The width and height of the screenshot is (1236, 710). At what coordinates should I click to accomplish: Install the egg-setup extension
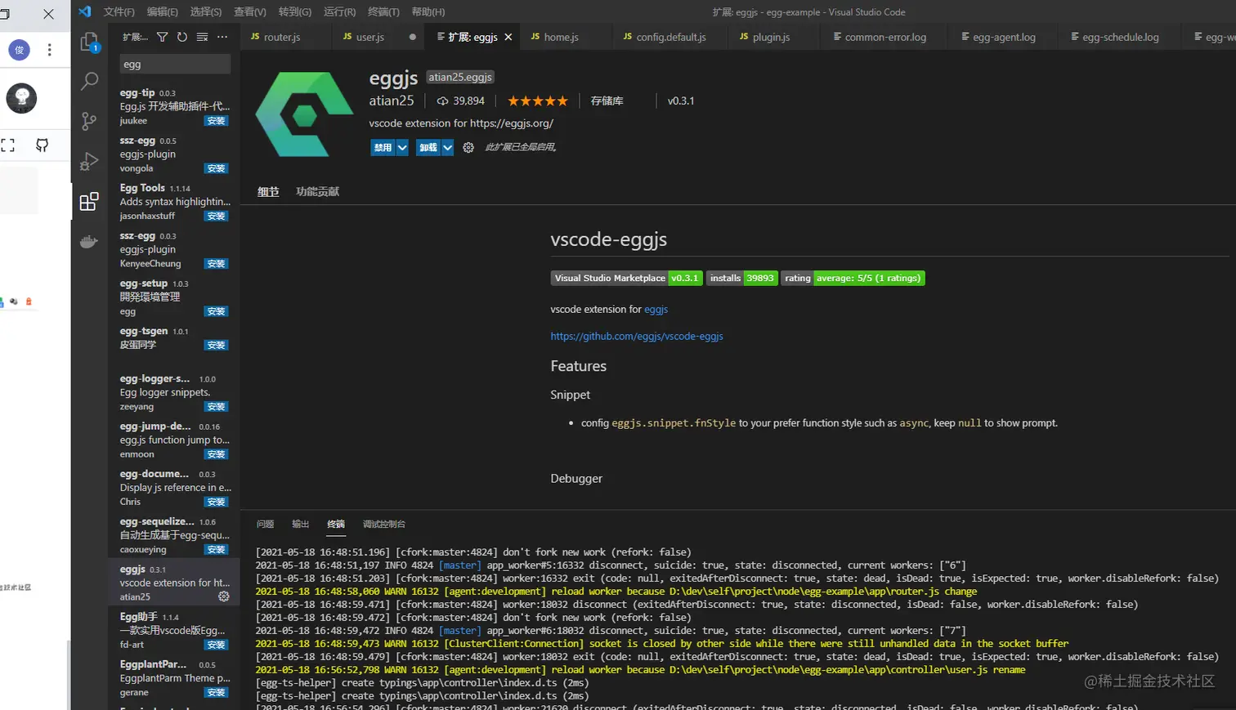[x=216, y=311]
